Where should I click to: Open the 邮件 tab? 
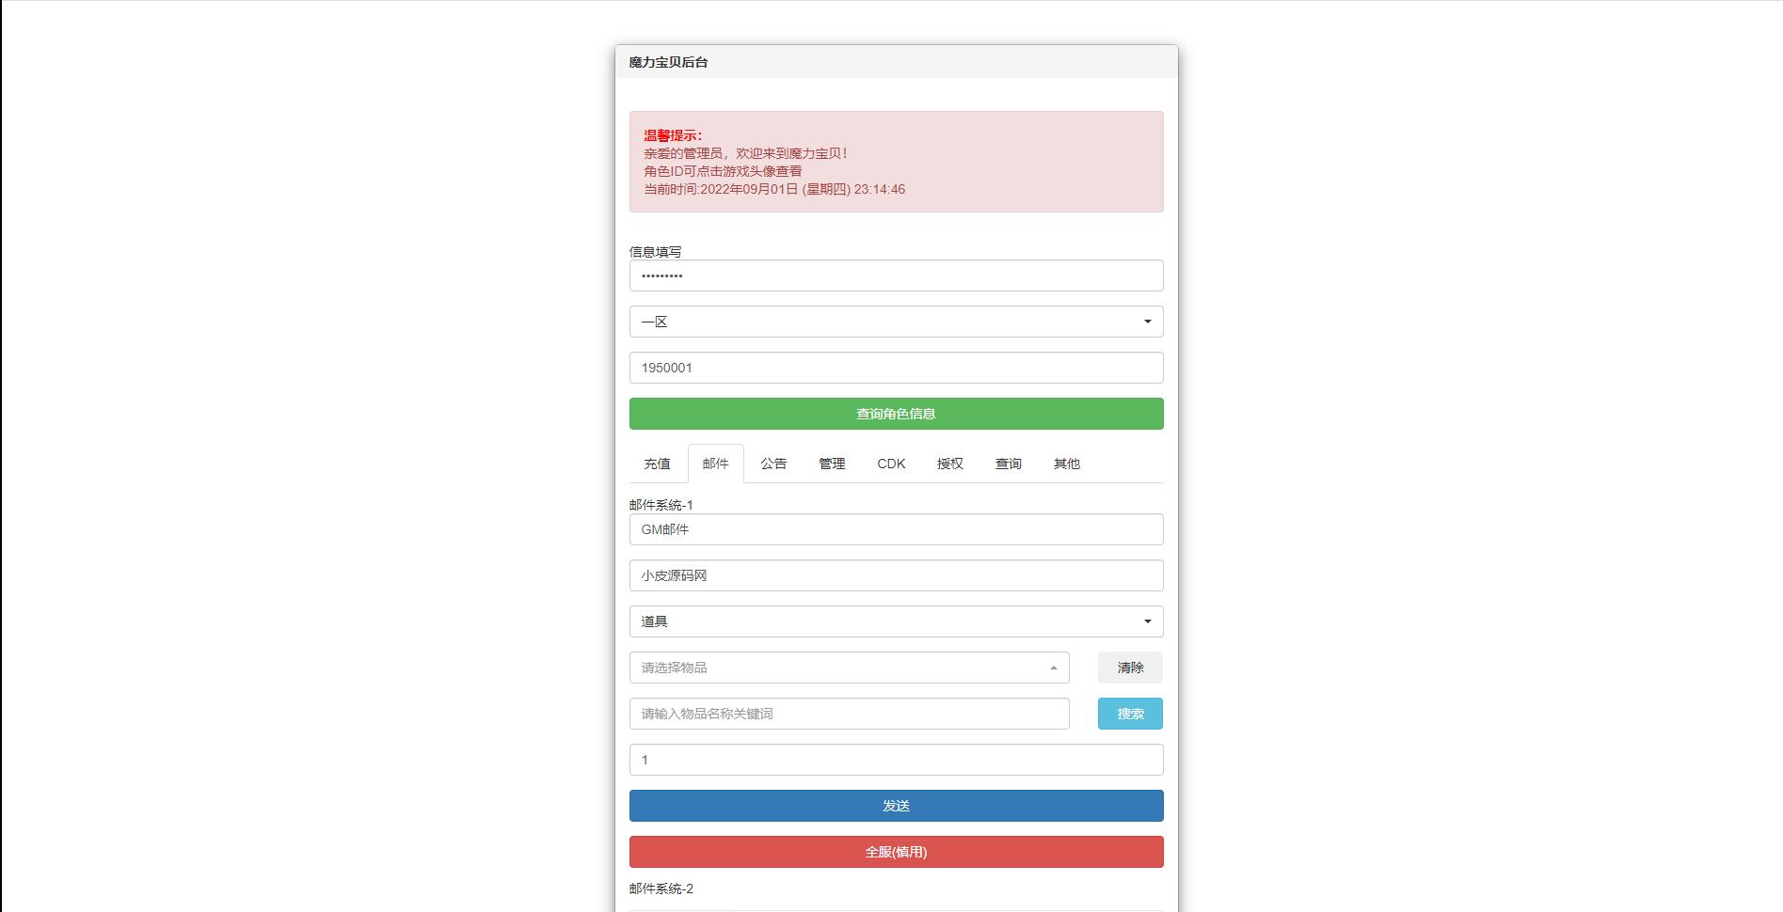tap(715, 463)
